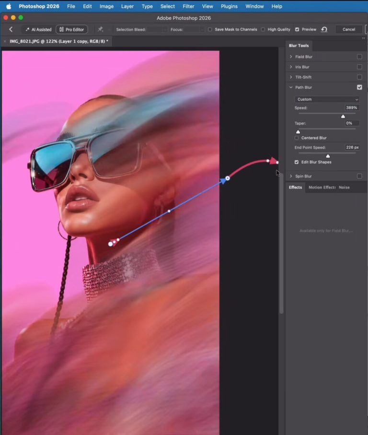Open the Filter menu

(x=188, y=6)
